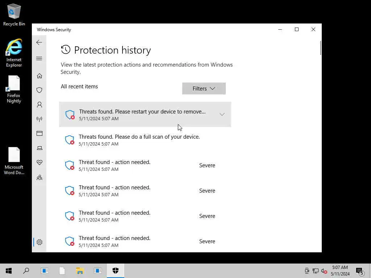Viewport: 371px width, 278px height.
Task: Click the Windows Security taskbar shield
Action: point(116,271)
